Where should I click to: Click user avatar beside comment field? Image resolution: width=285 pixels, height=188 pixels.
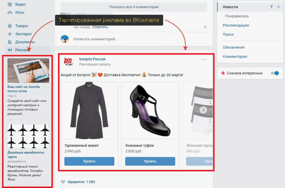tap(64, 39)
